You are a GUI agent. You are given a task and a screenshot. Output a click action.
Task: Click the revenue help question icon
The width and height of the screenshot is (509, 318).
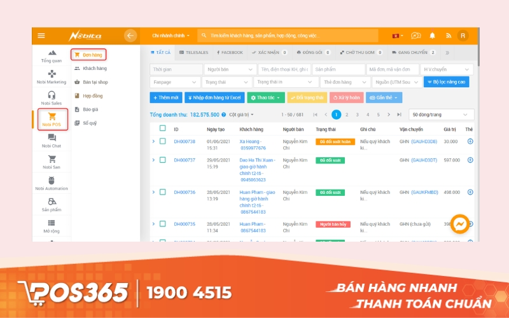click(224, 114)
